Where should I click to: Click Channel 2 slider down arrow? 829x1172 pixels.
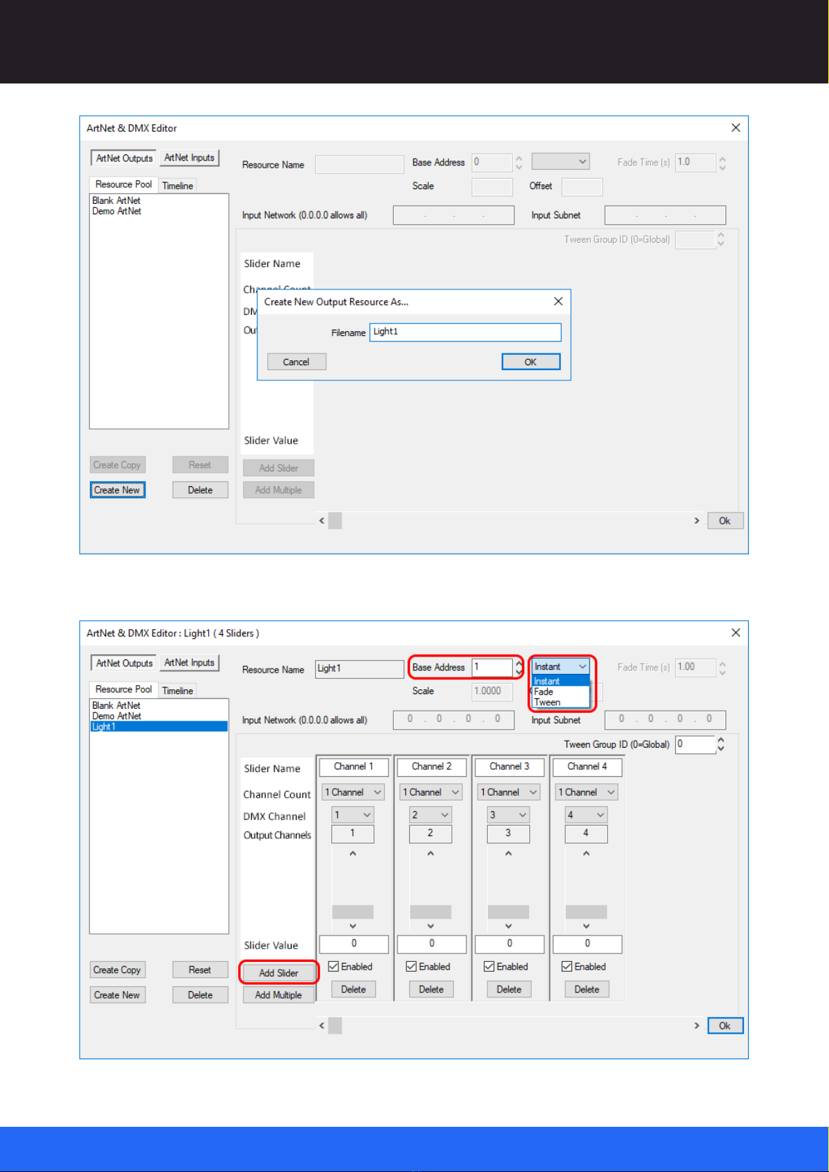coord(431,926)
